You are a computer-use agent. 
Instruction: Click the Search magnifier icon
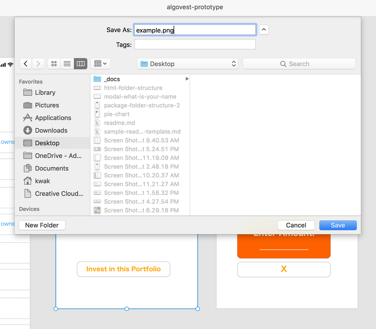click(283, 64)
